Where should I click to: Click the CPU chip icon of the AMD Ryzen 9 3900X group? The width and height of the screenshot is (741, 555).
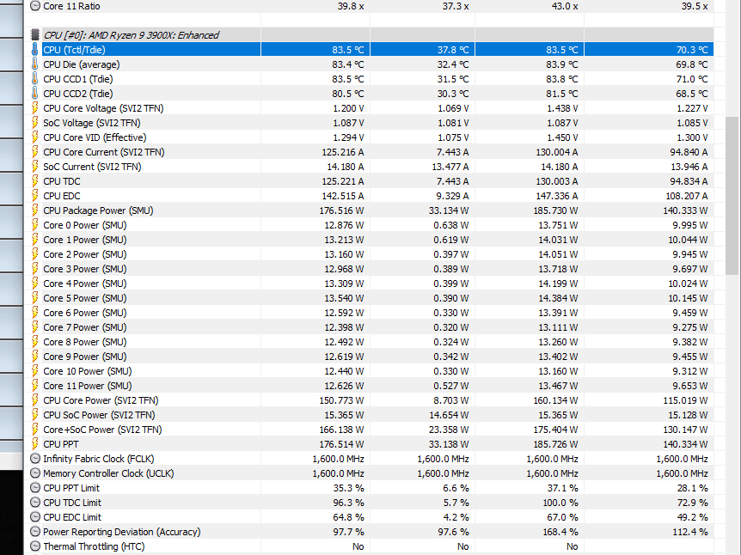click(x=34, y=35)
